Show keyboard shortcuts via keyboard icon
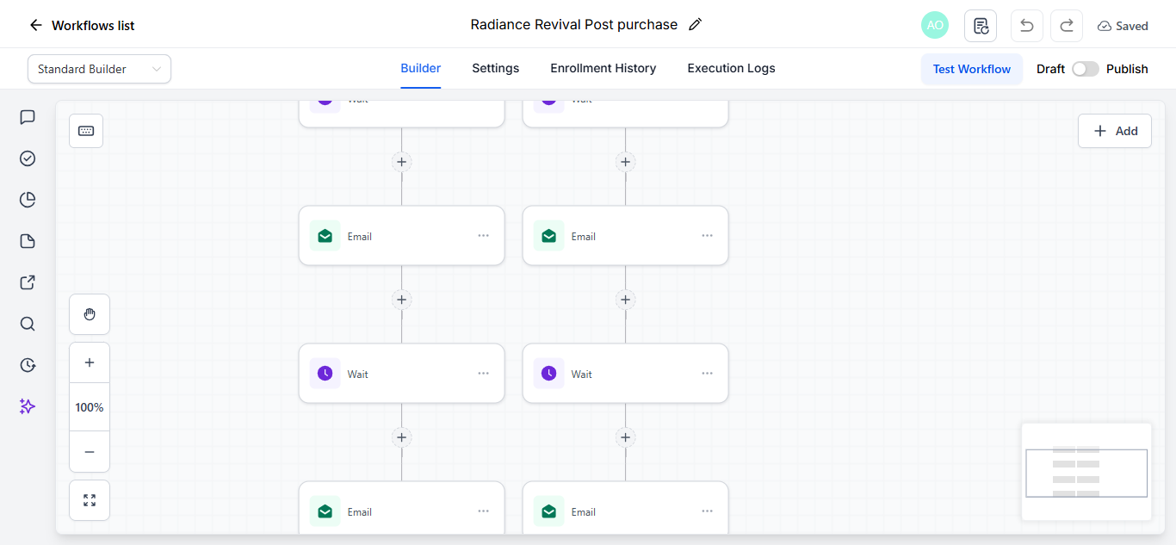Screen dimensions: 1176x545 86,131
